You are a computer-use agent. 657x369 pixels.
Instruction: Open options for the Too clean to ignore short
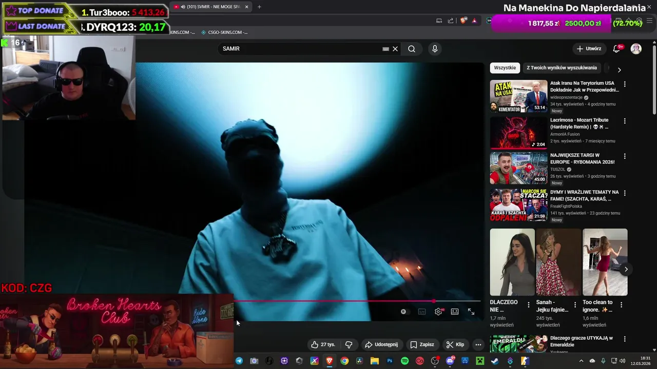click(621, 305)
